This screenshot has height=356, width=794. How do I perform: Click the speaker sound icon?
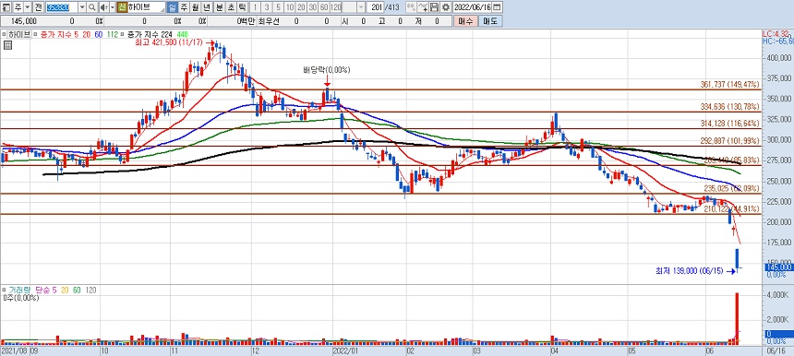pyautogui.click(x=103, y=7)
